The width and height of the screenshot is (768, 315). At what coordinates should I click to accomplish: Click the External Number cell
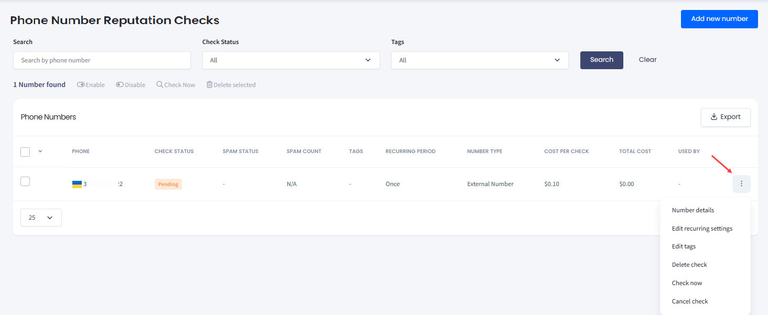(x=491, y=184)
